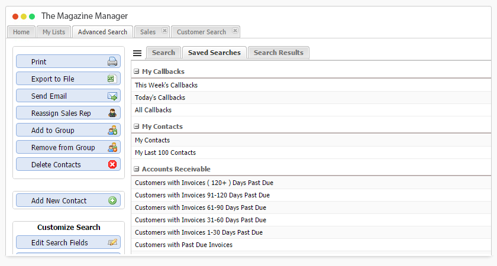497x266 pixels.
Task: Switch to the Search Results tab
Action: [278, 53]
